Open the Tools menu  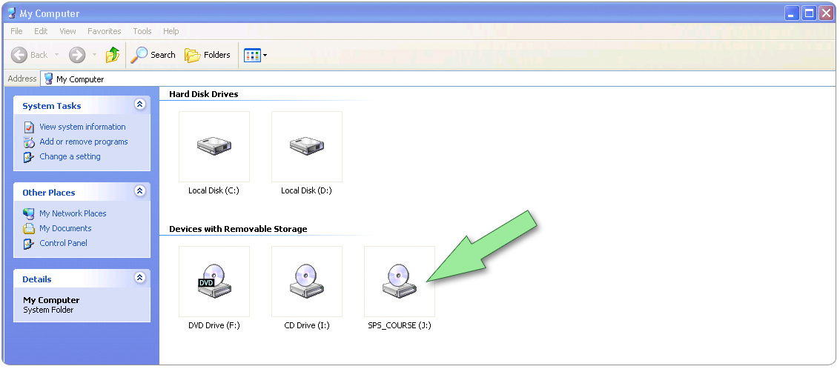[142, 31]
